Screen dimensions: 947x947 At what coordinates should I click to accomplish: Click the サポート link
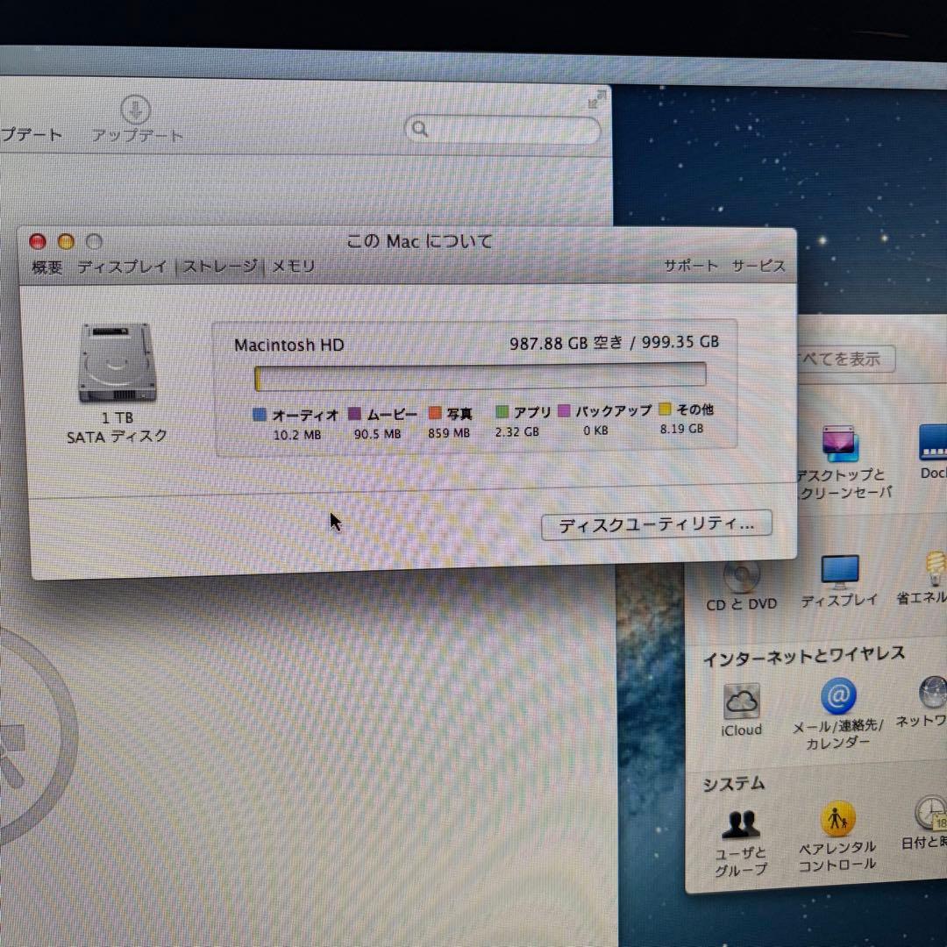click(x=691, y=265)
